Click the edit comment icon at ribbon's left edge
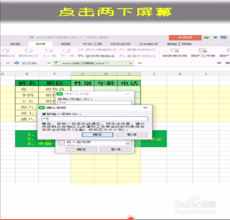The image size is (230, 220). pyautogui.click(x=6, y=51)
